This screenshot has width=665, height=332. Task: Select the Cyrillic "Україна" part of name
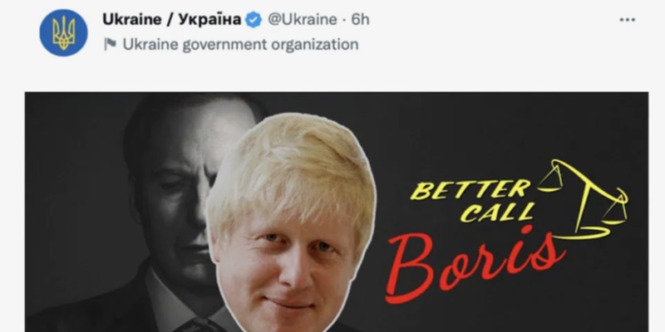coord(209,19)
